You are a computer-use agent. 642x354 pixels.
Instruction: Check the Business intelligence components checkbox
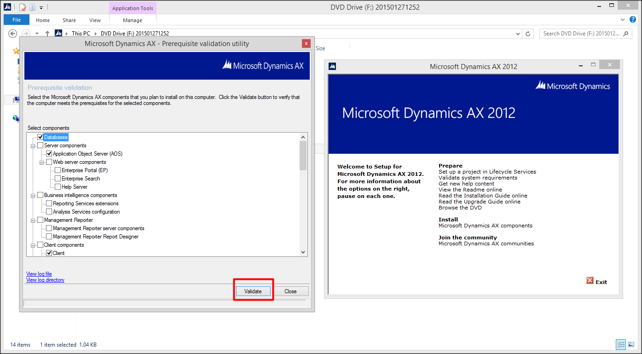pos(40,195)
